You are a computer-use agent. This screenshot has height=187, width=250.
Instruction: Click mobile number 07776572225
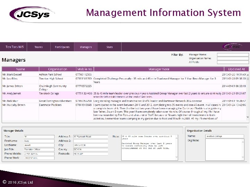84,86
